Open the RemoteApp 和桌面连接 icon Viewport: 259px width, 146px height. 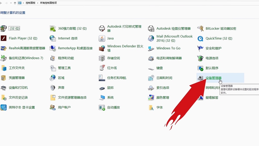tap(53, 48)
